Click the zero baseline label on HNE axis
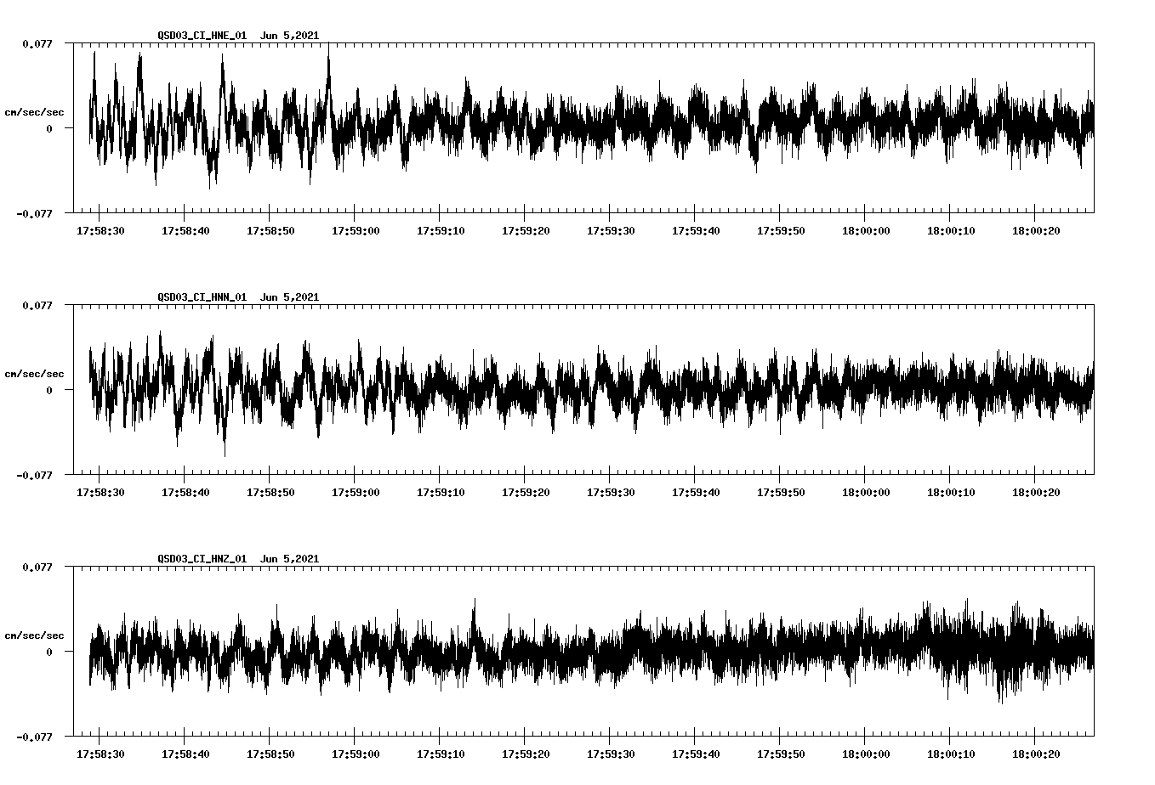Screen dimensions: 1155x785 click(48, 128)
